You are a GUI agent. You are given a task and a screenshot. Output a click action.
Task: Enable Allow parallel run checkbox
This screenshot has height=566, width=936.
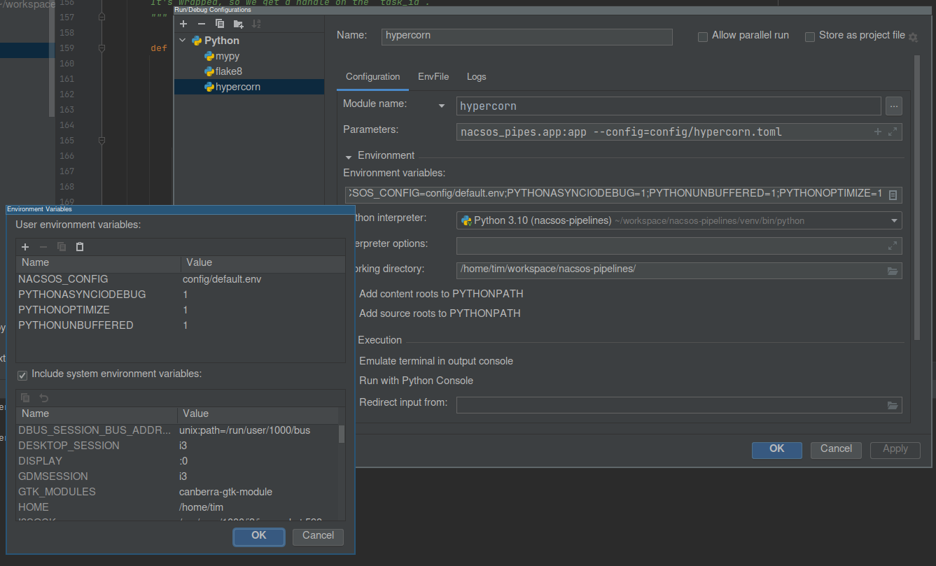[703, 37]
